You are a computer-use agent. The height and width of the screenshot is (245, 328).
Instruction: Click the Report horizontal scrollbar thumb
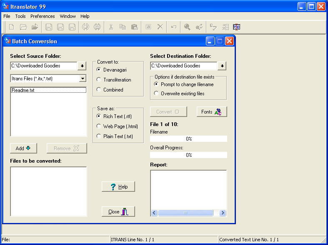185,213
